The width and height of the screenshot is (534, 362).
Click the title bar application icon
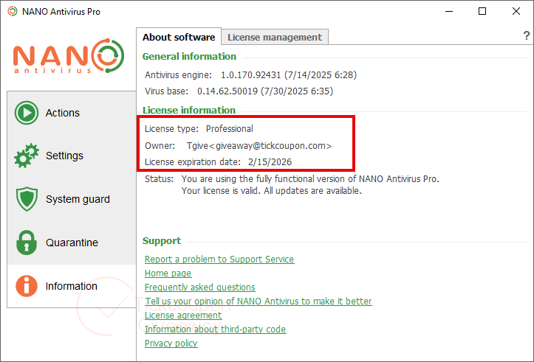tap(13, 11)
